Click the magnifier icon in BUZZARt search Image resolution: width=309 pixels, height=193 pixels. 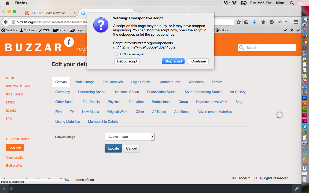pos(242,47)
